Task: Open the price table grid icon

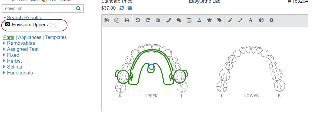Action: 130,8
